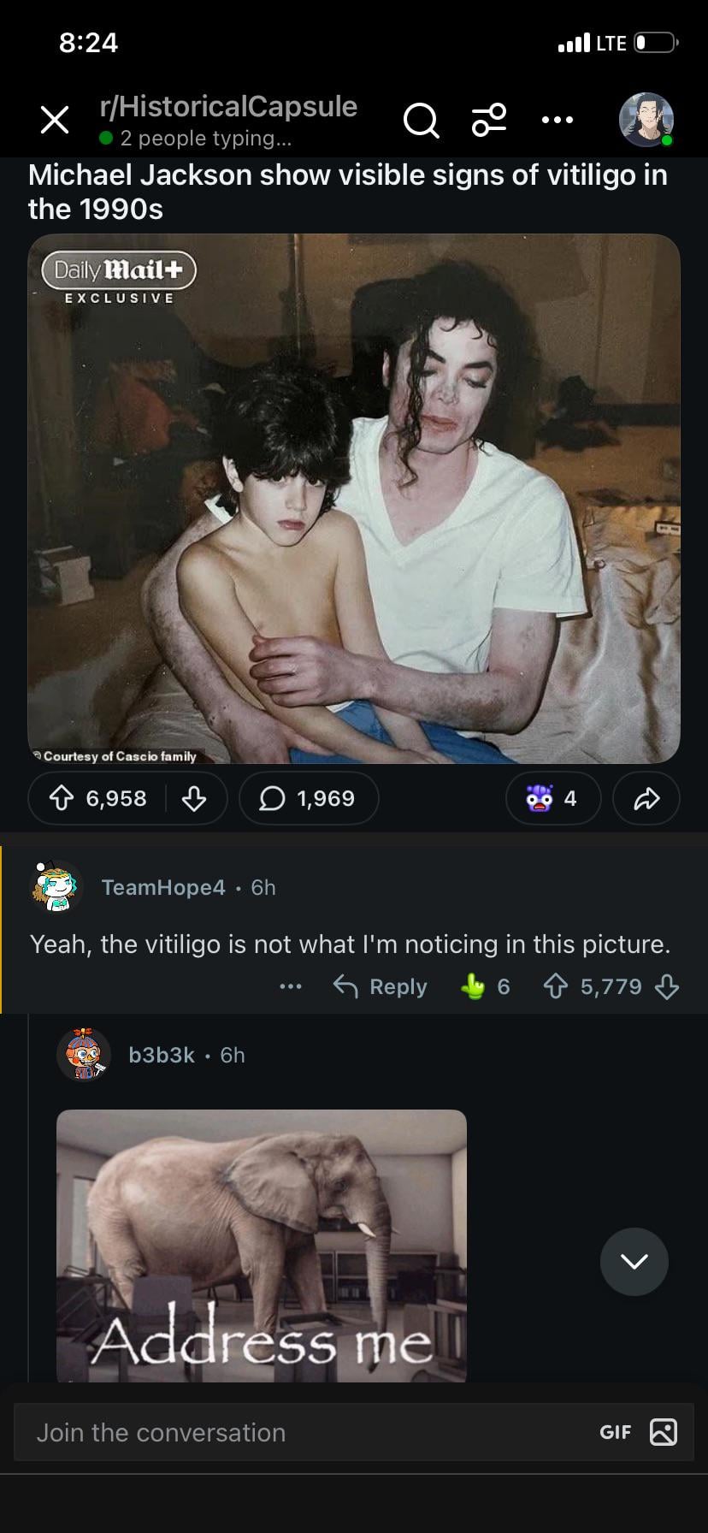Open comment sort and filter options icon
This screenshot has height=1533, width=708.
pos(489,121)
